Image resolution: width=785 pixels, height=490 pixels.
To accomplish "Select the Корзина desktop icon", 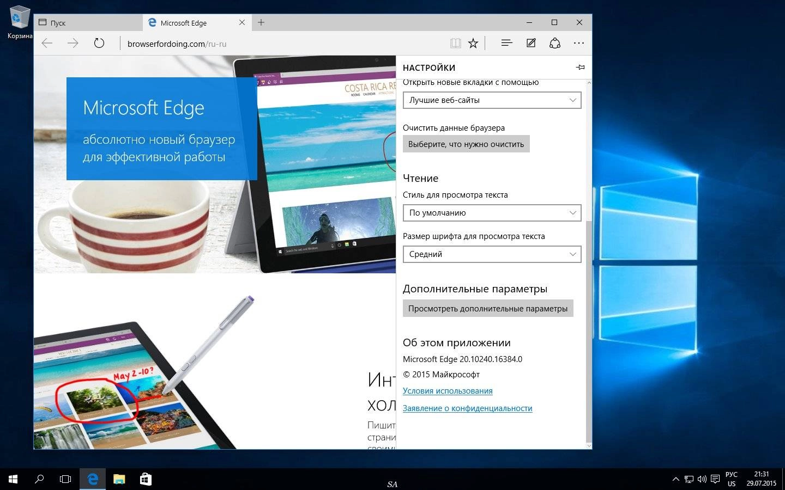I will point(20,23).
